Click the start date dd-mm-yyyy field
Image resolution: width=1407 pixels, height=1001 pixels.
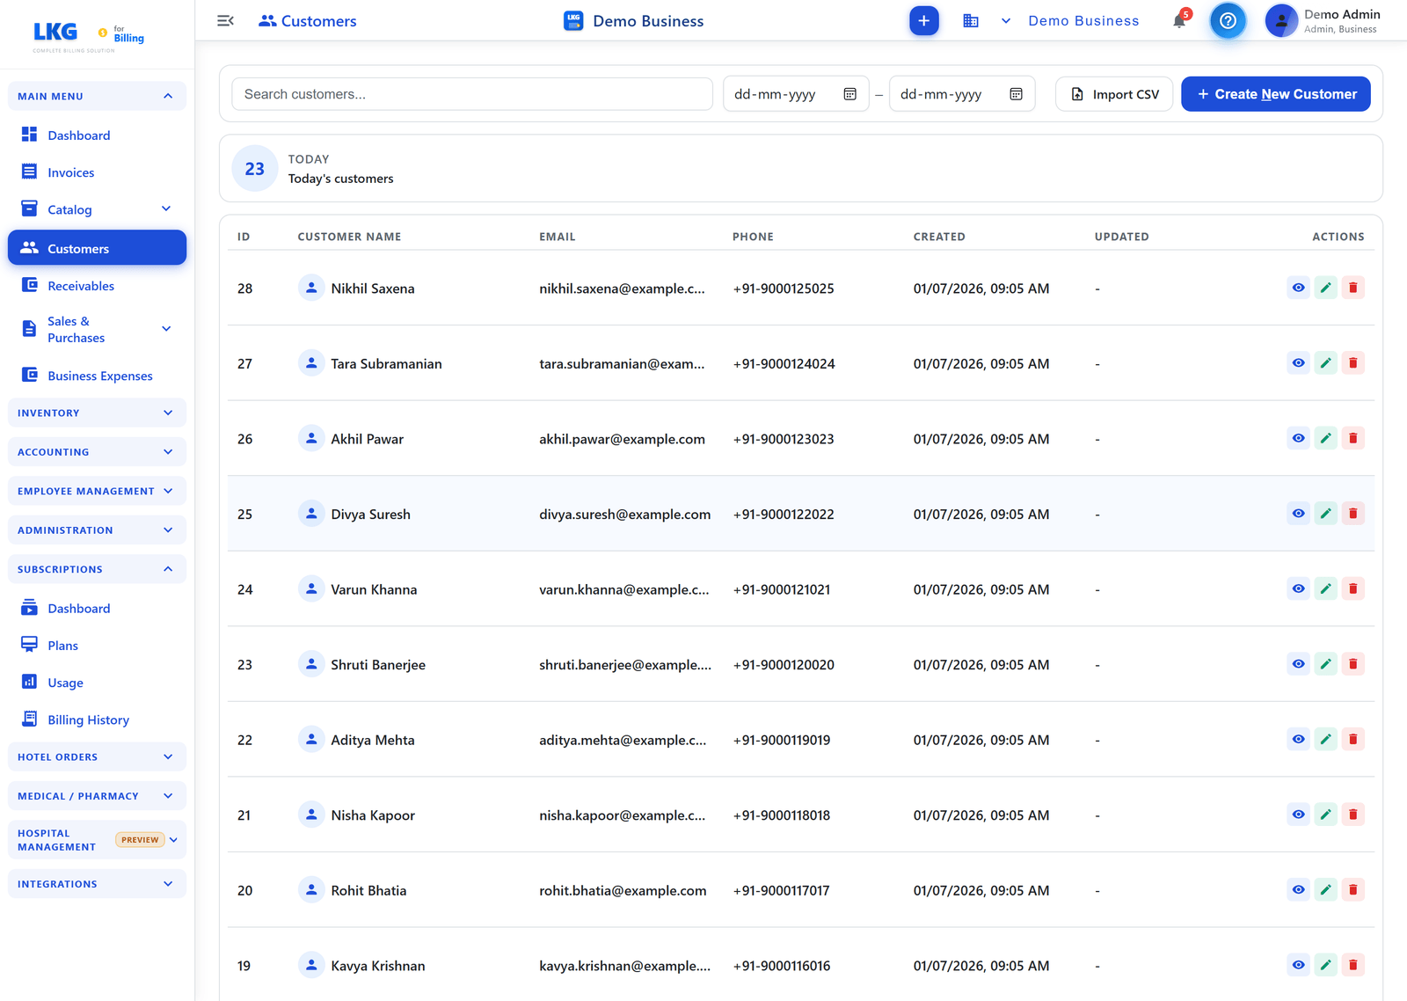pos(795,94)
